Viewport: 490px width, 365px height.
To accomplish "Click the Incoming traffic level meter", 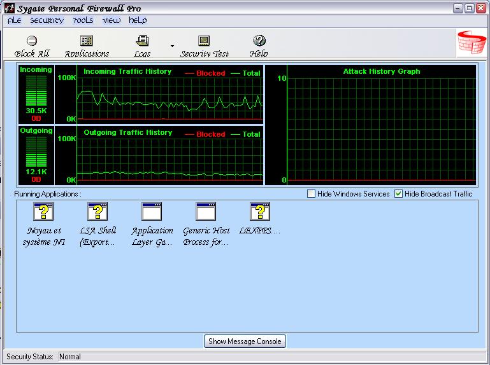I will coord(36,90).
